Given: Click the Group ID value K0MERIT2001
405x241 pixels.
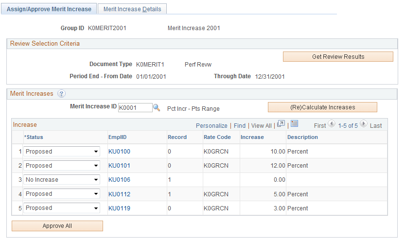Looking at the screenshot, I should pyautogui.click(x=107, y=28).
